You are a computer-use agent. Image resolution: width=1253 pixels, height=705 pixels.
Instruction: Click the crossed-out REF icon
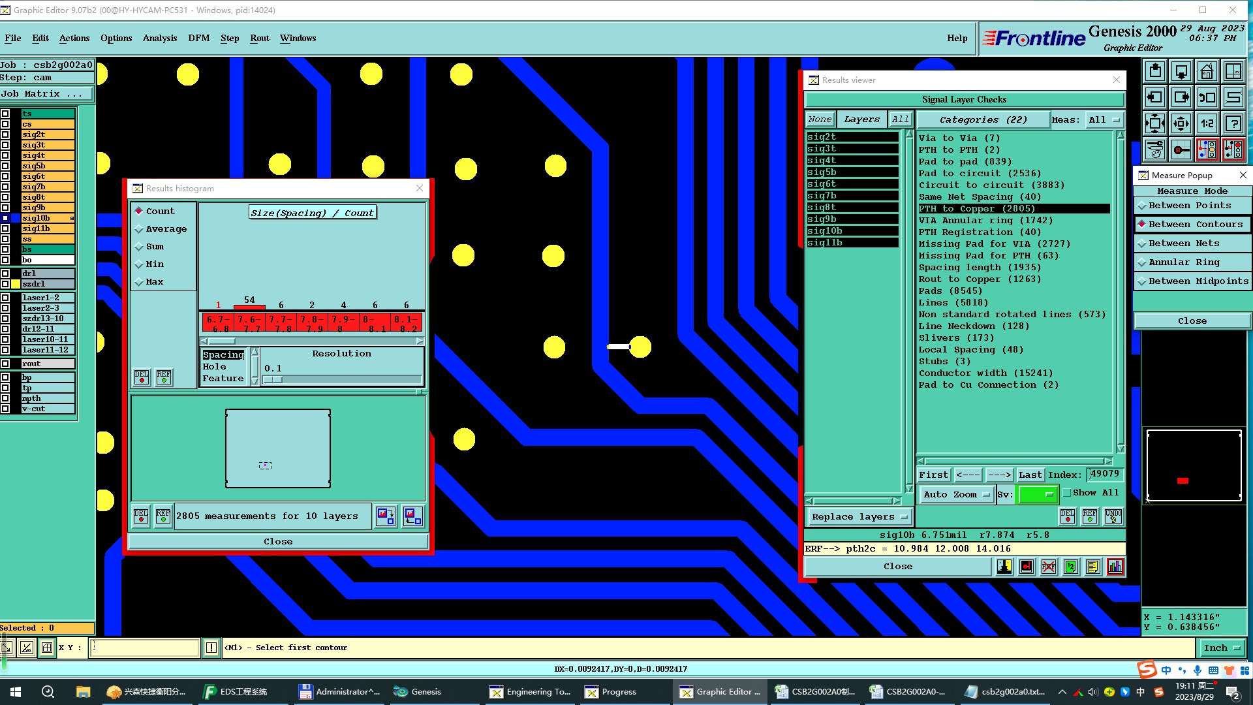tap(1048, 567)
